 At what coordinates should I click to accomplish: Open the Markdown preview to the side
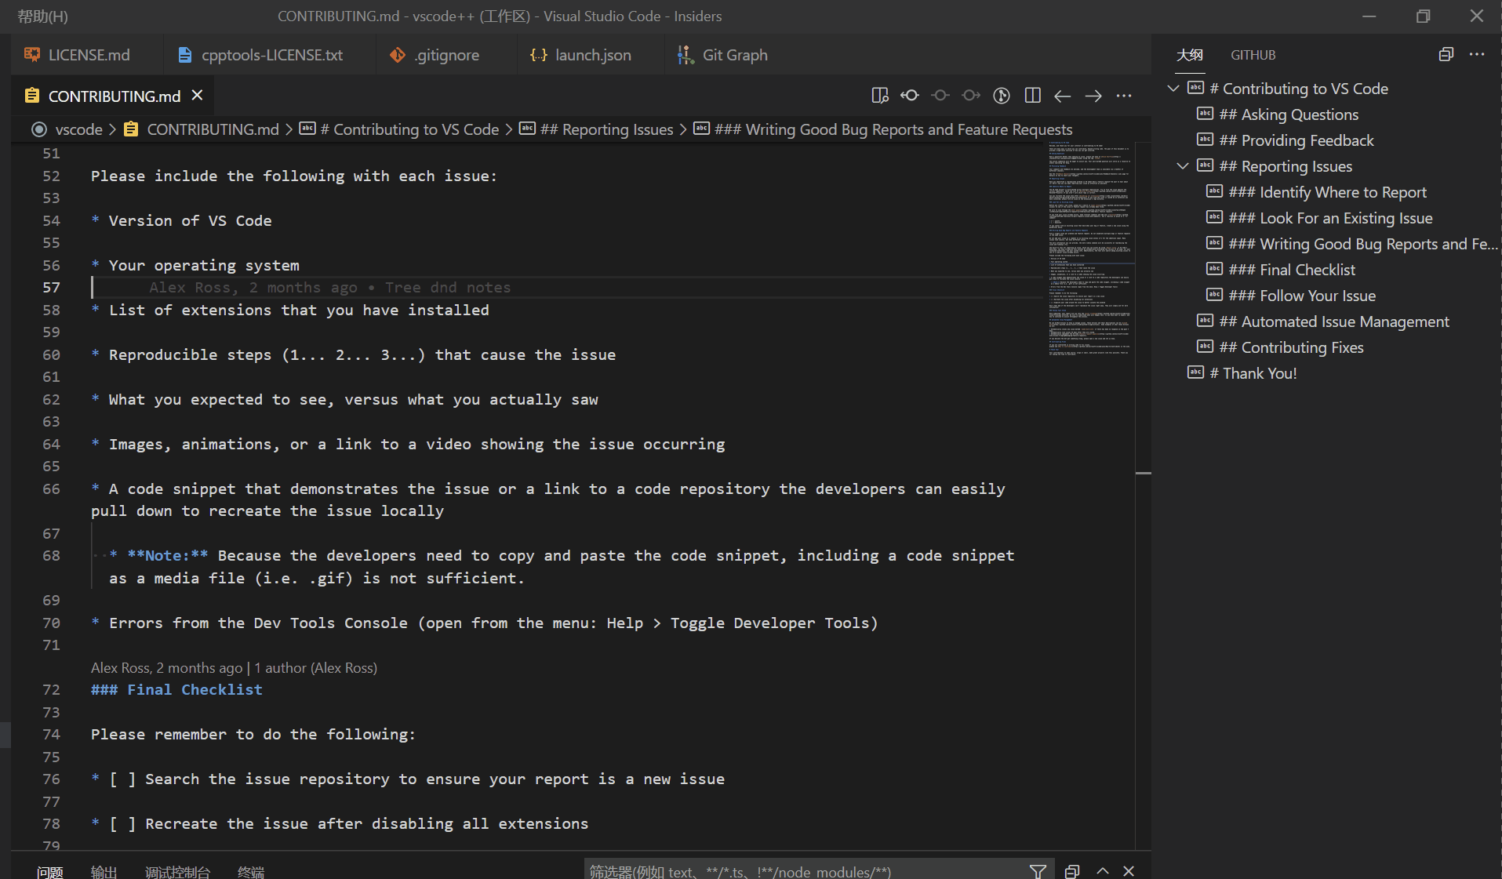[879, 96]
